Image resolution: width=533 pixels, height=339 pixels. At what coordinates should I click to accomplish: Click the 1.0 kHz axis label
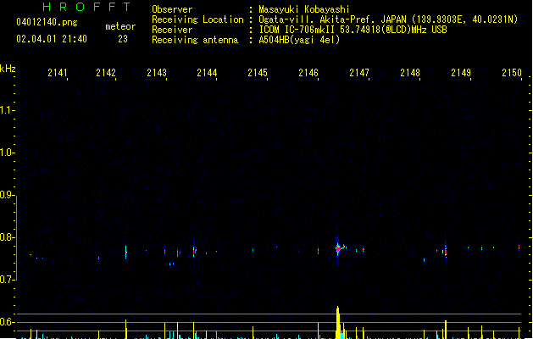point(6,153)
